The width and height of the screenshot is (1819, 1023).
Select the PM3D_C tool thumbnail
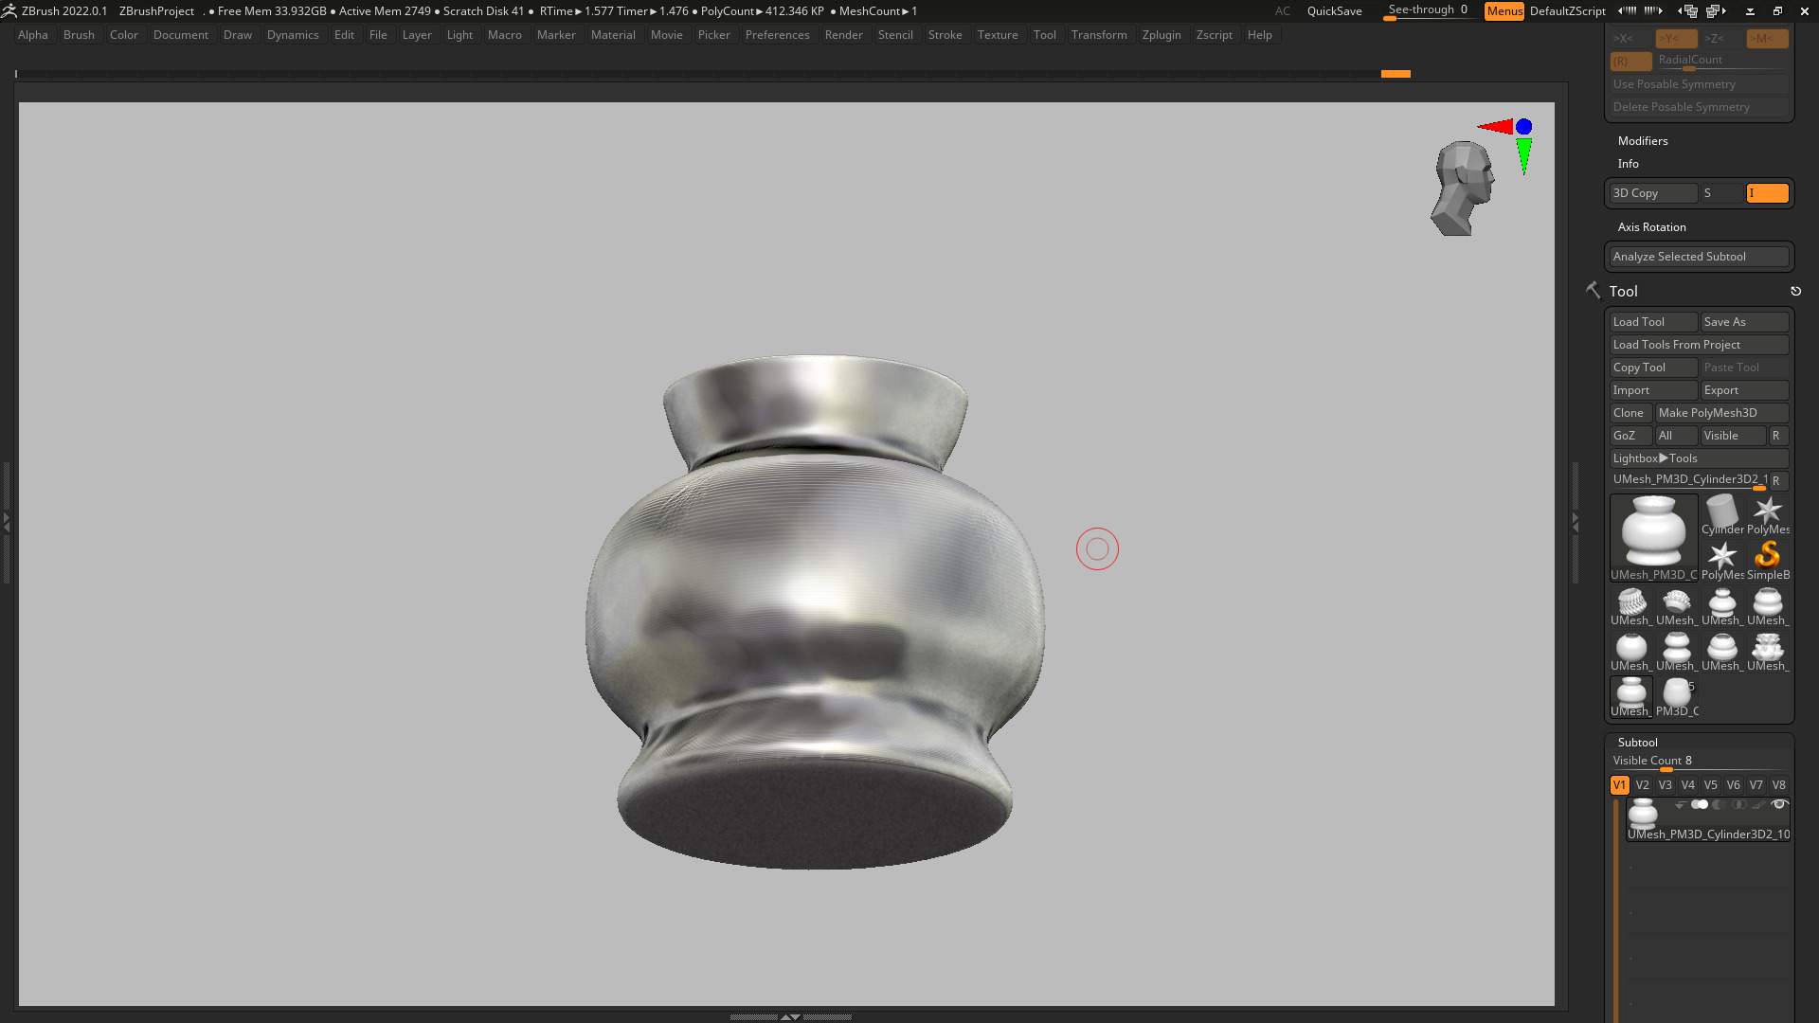coord(1677,697)
